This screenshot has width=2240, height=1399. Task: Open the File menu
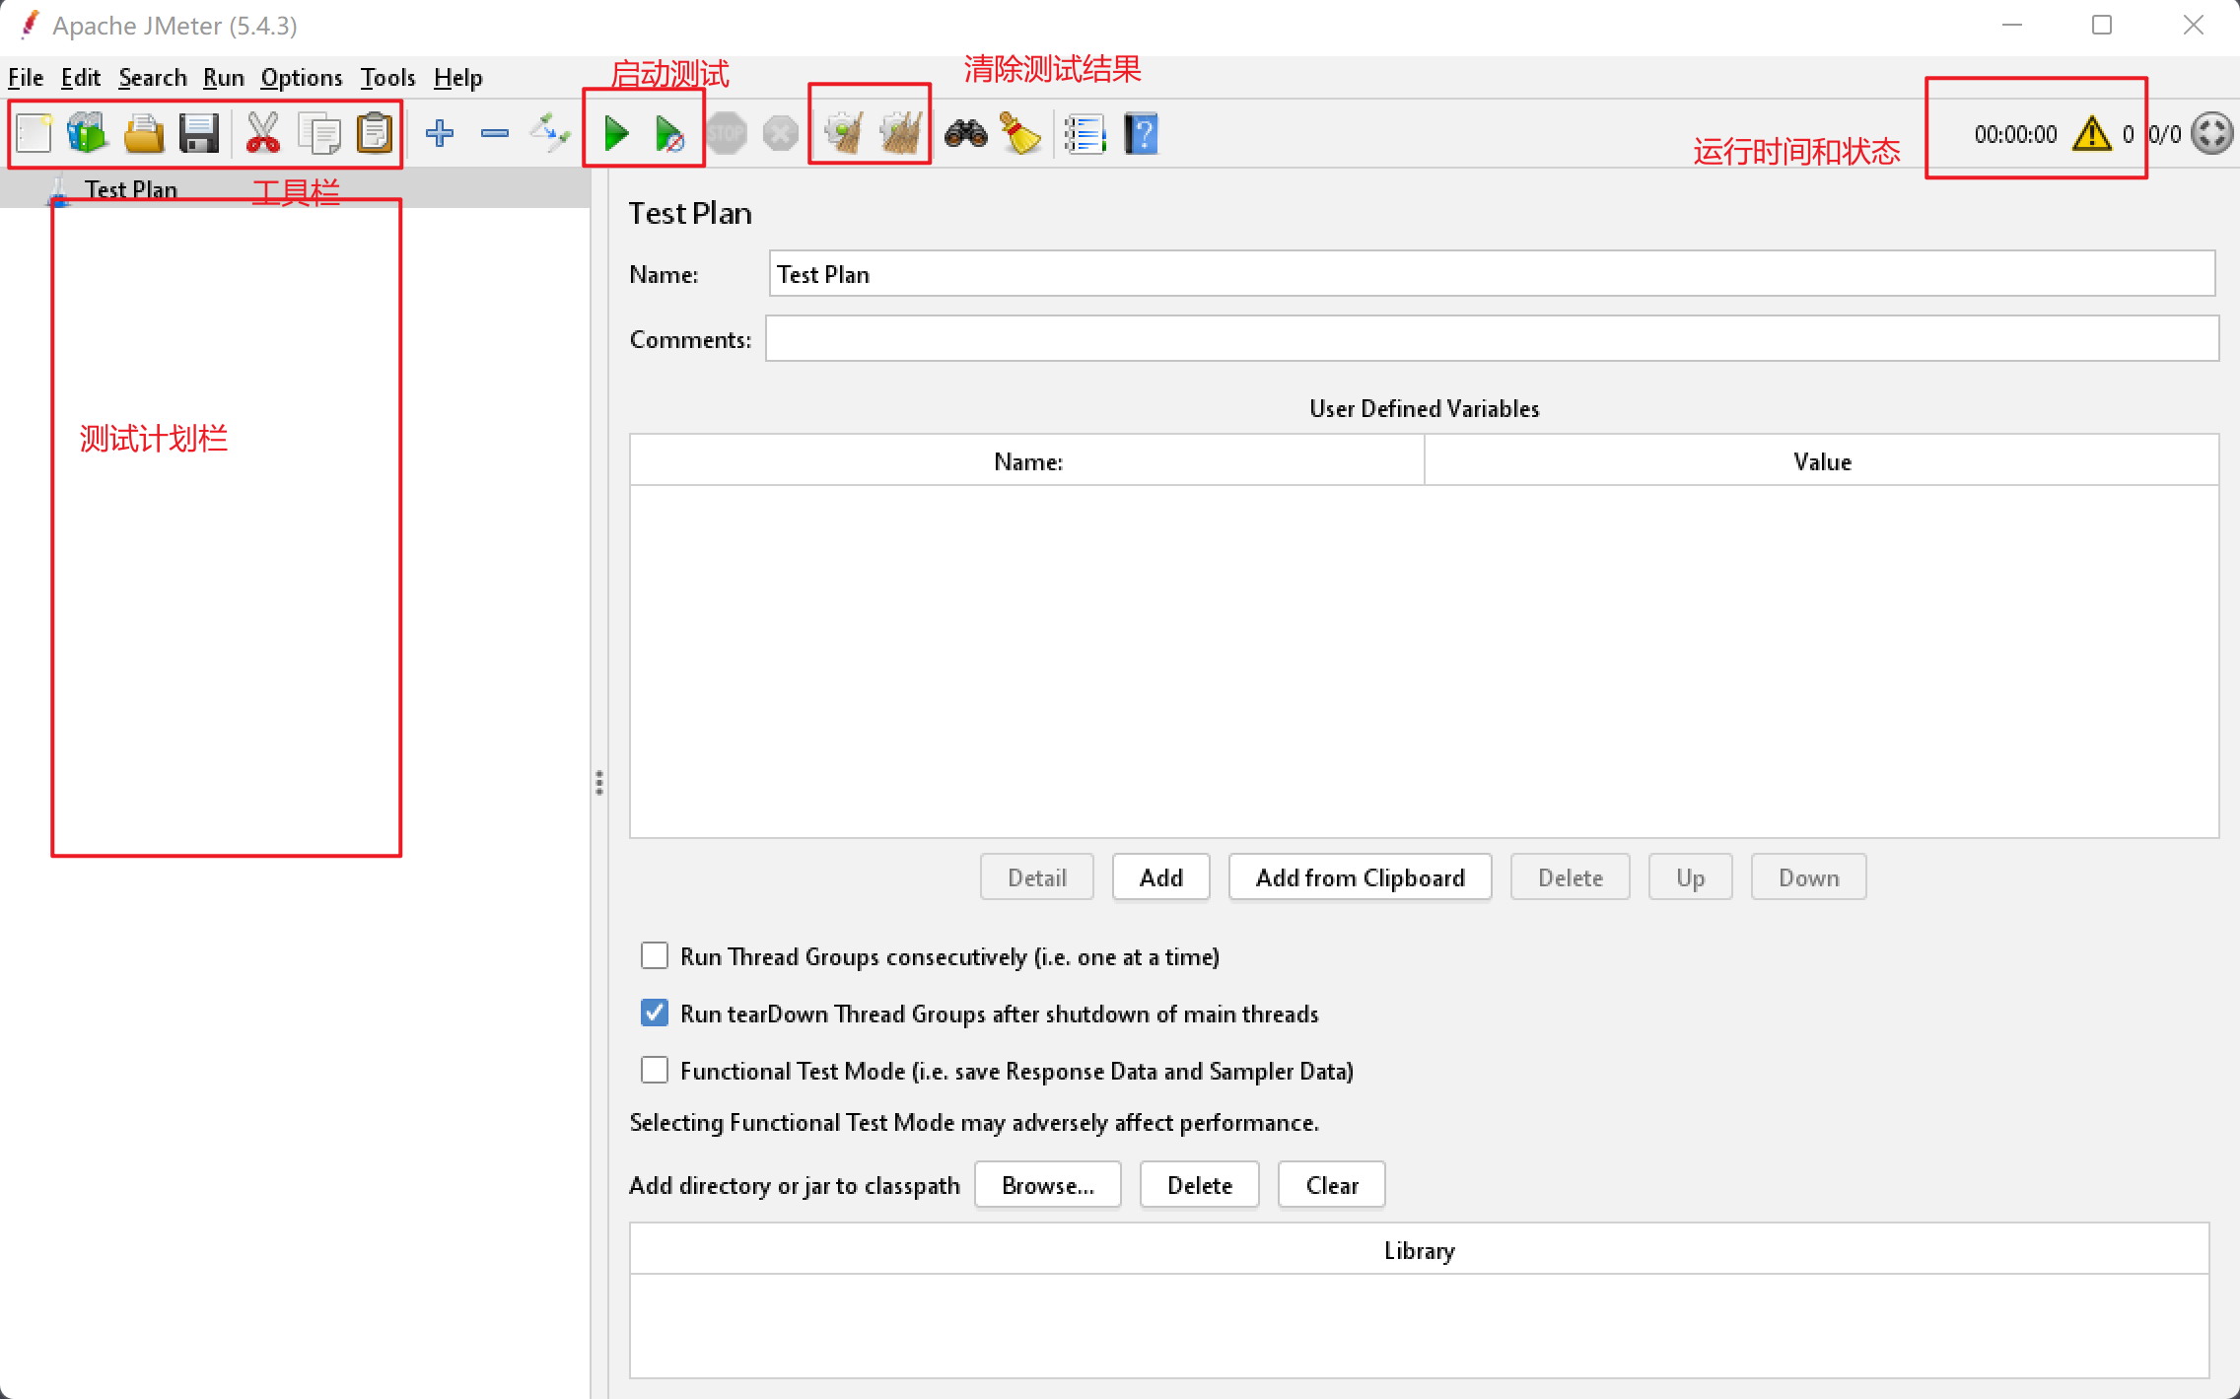pyautogui.click(x=26, y=78)
